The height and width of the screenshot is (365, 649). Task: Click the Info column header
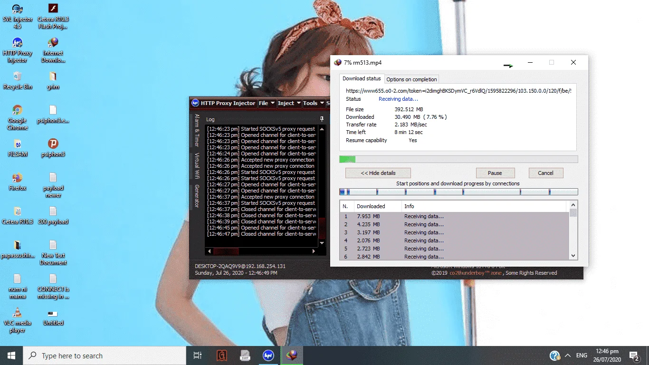pos(485,206)
